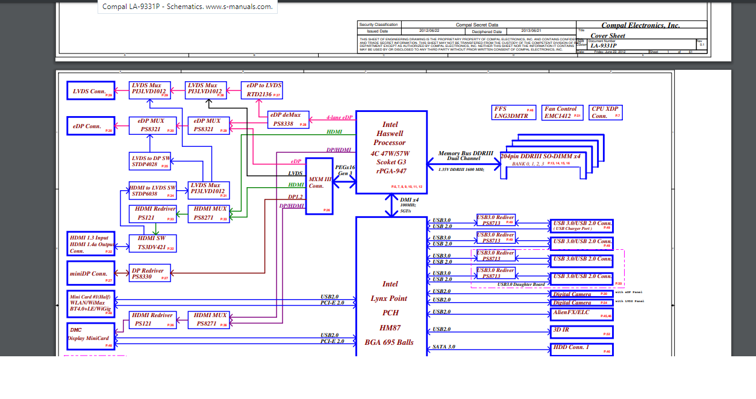The width and height of the screenshot is (756, 399).
Task: Click the USB3.0 Daughter Board label
Action: [521, 284]
